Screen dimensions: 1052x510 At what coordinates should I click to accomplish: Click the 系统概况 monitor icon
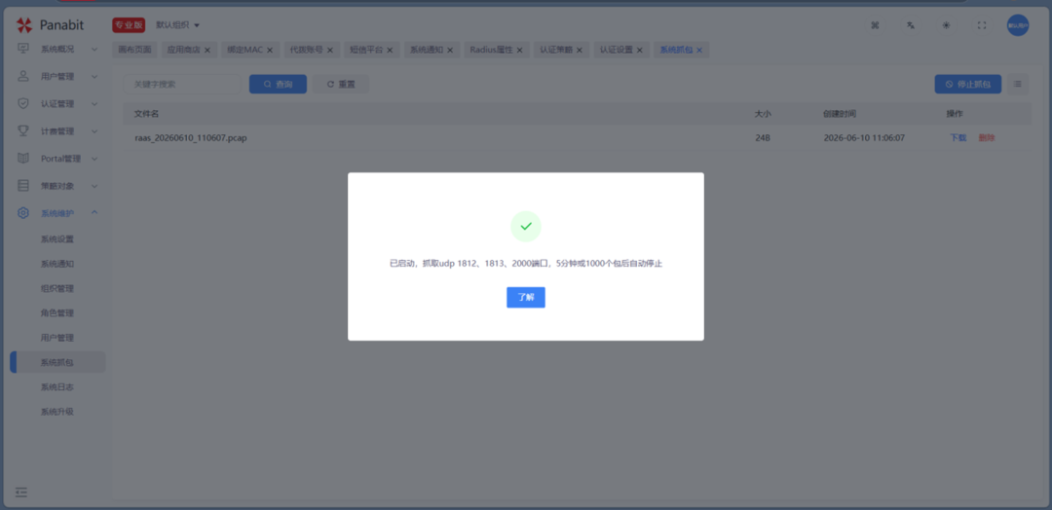23,49
